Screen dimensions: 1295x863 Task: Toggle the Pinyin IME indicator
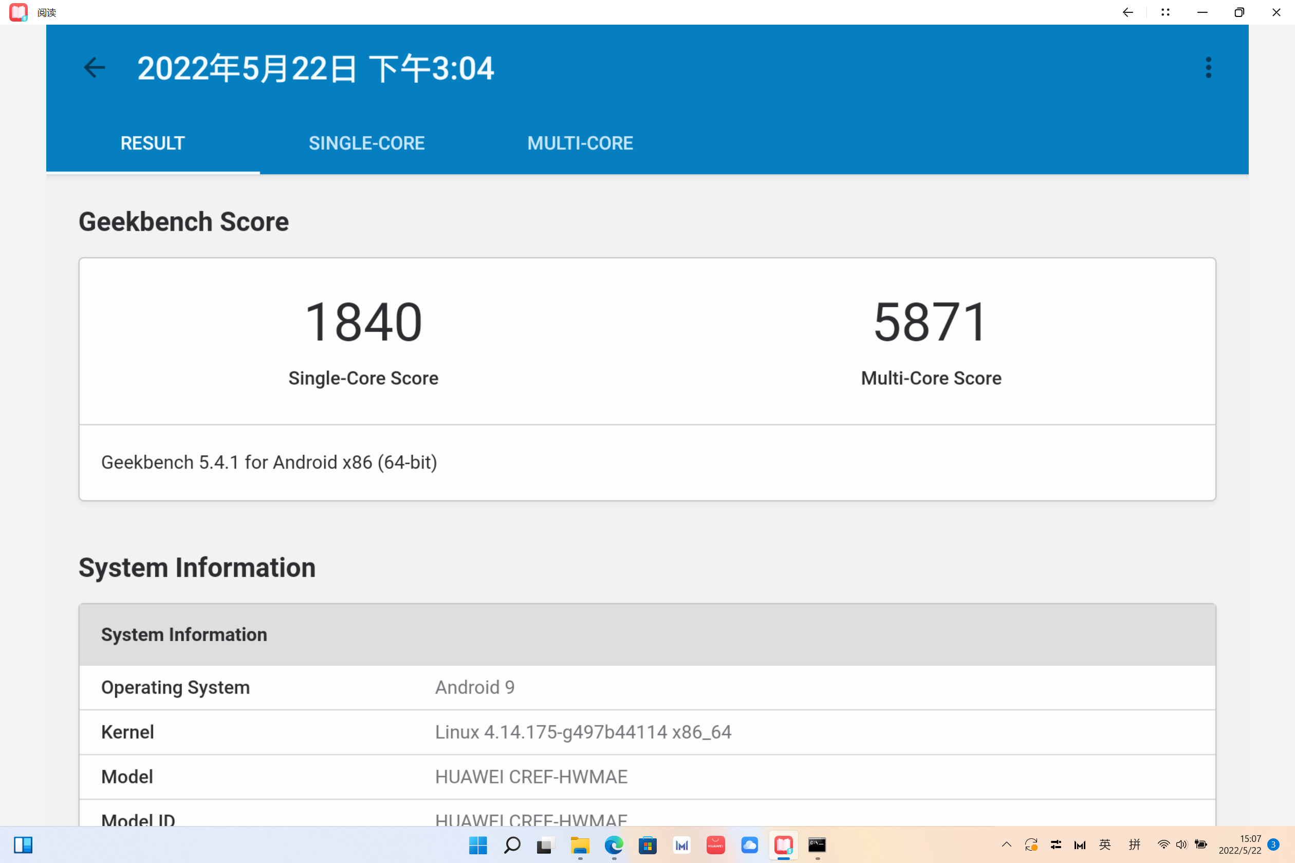[x=1134, y=845]
